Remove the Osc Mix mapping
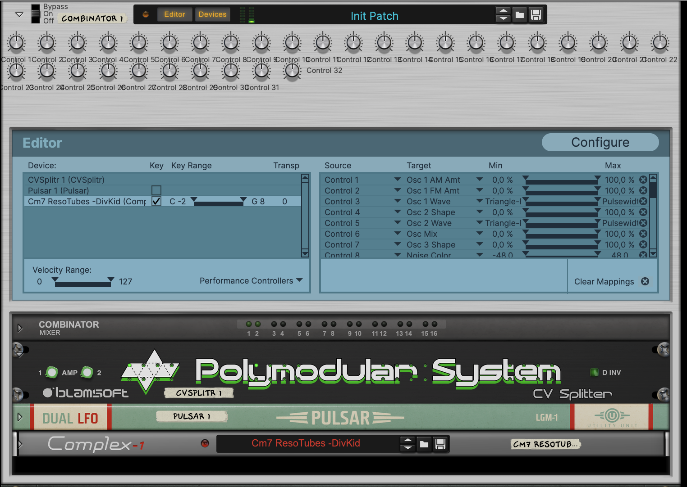This screenshot has width=687, height=487. (x=643, y=234)
